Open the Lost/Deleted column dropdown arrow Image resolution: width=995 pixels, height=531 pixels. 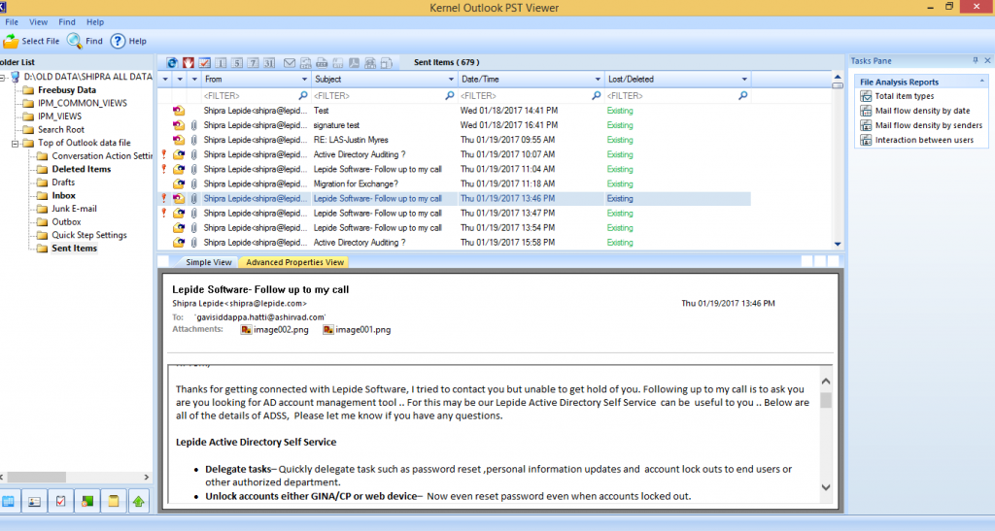[x=744, y=80]
